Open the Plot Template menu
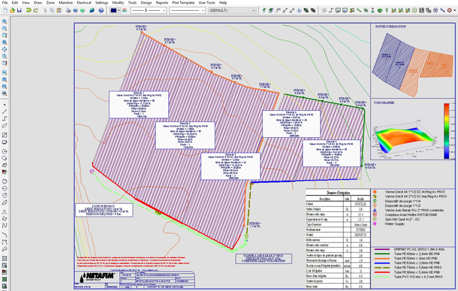This screenshot has height=291, width=458. pos(183,3)
